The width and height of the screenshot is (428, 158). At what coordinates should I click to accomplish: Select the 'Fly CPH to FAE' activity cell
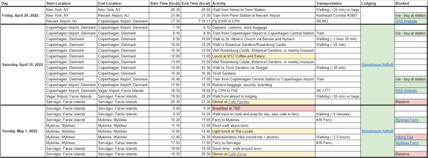click(x=263, y=90)
